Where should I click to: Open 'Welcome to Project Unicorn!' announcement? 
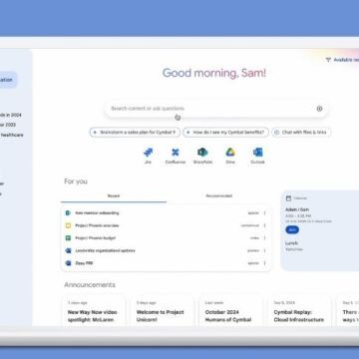[x=162, y=310]
